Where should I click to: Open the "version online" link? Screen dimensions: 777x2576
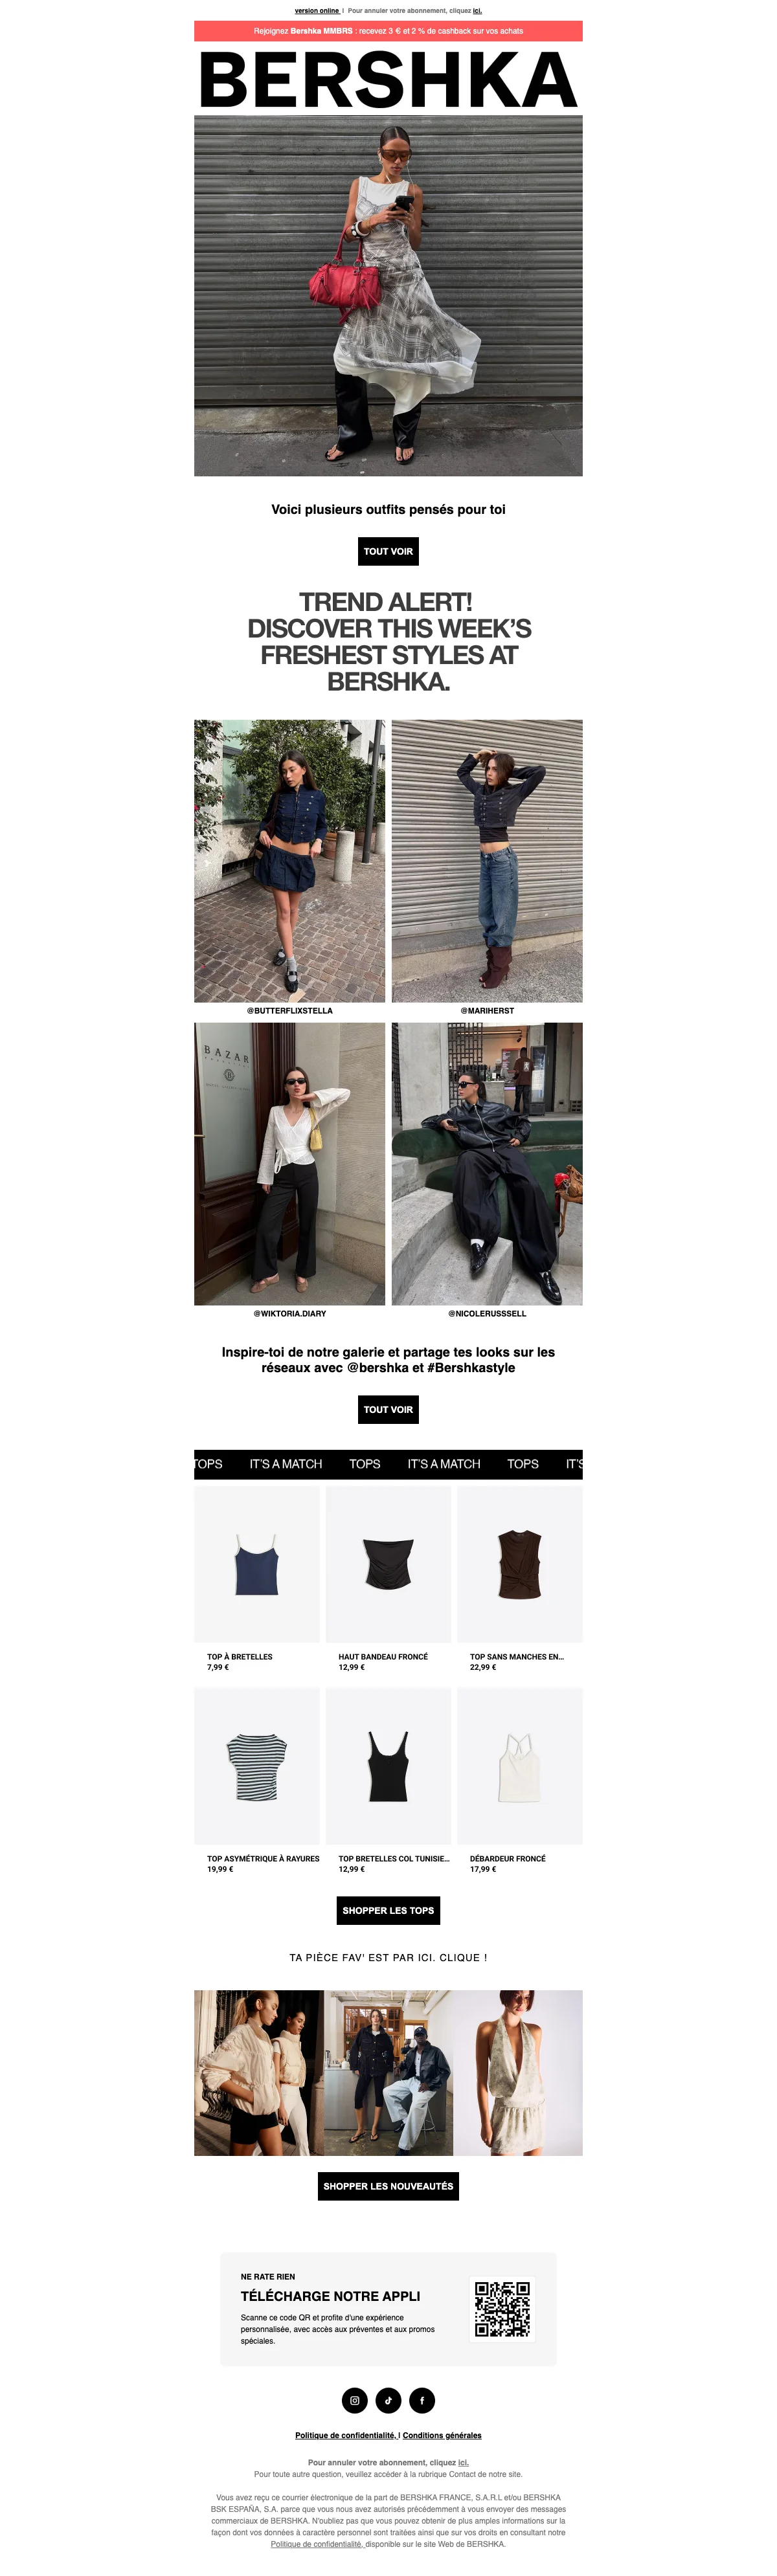pos(317,11)
